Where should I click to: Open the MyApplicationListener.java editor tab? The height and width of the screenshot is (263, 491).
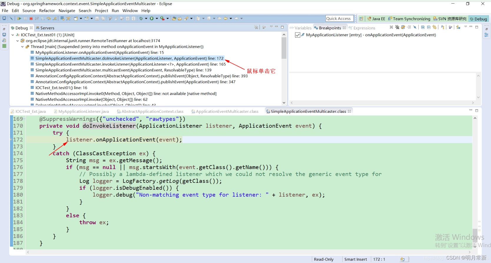point(81,112)
